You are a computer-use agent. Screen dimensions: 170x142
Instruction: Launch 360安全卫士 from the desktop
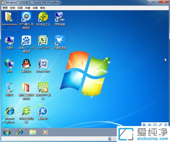43,19
